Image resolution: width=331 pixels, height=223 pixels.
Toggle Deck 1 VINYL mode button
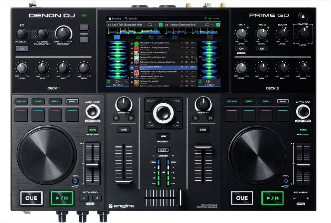(76, 181)
